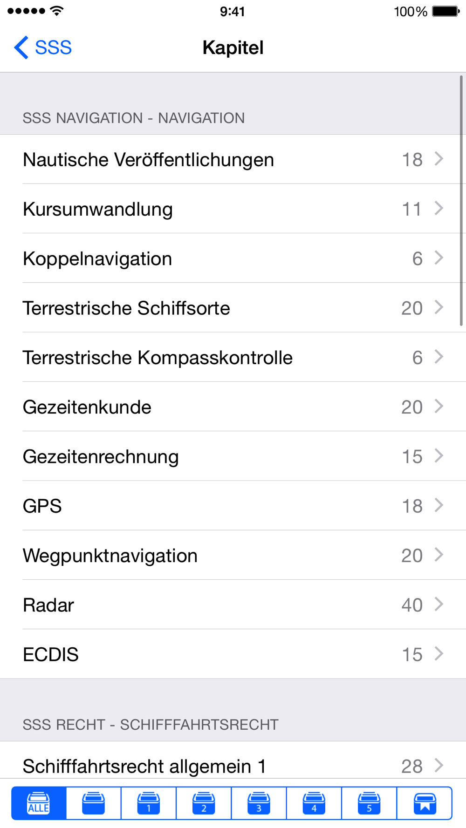Open chevron beside Radar row

pos(439,604)
